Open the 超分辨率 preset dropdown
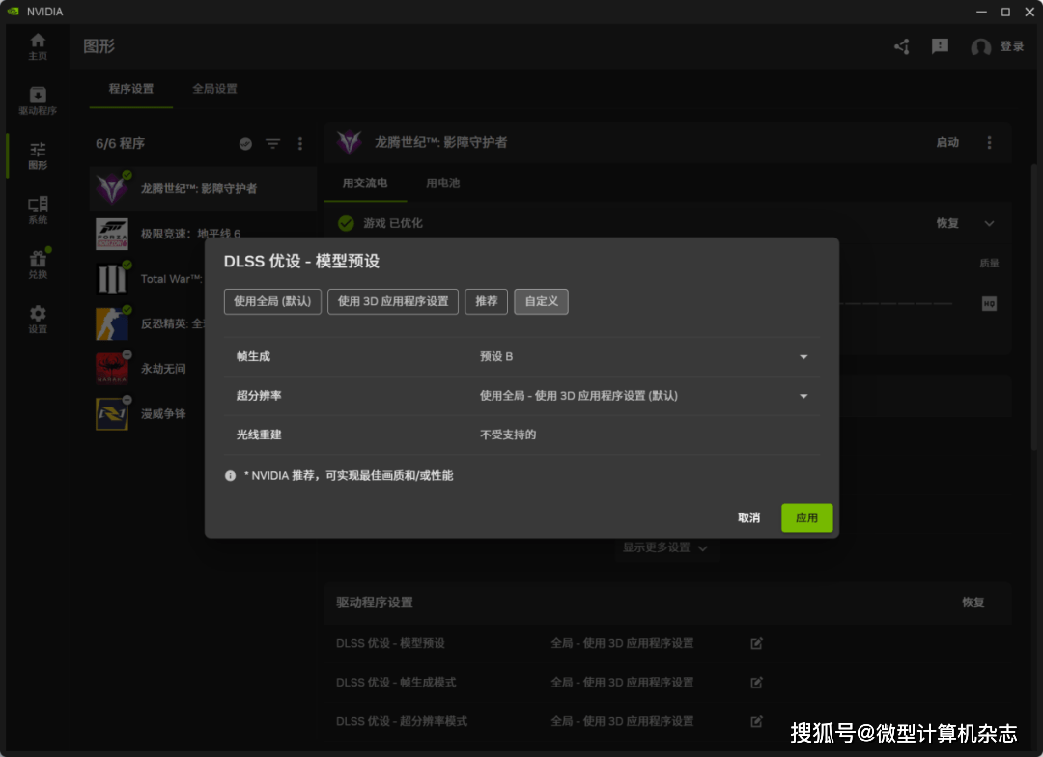Screen dimensions: 1043x757 point(642,396)
